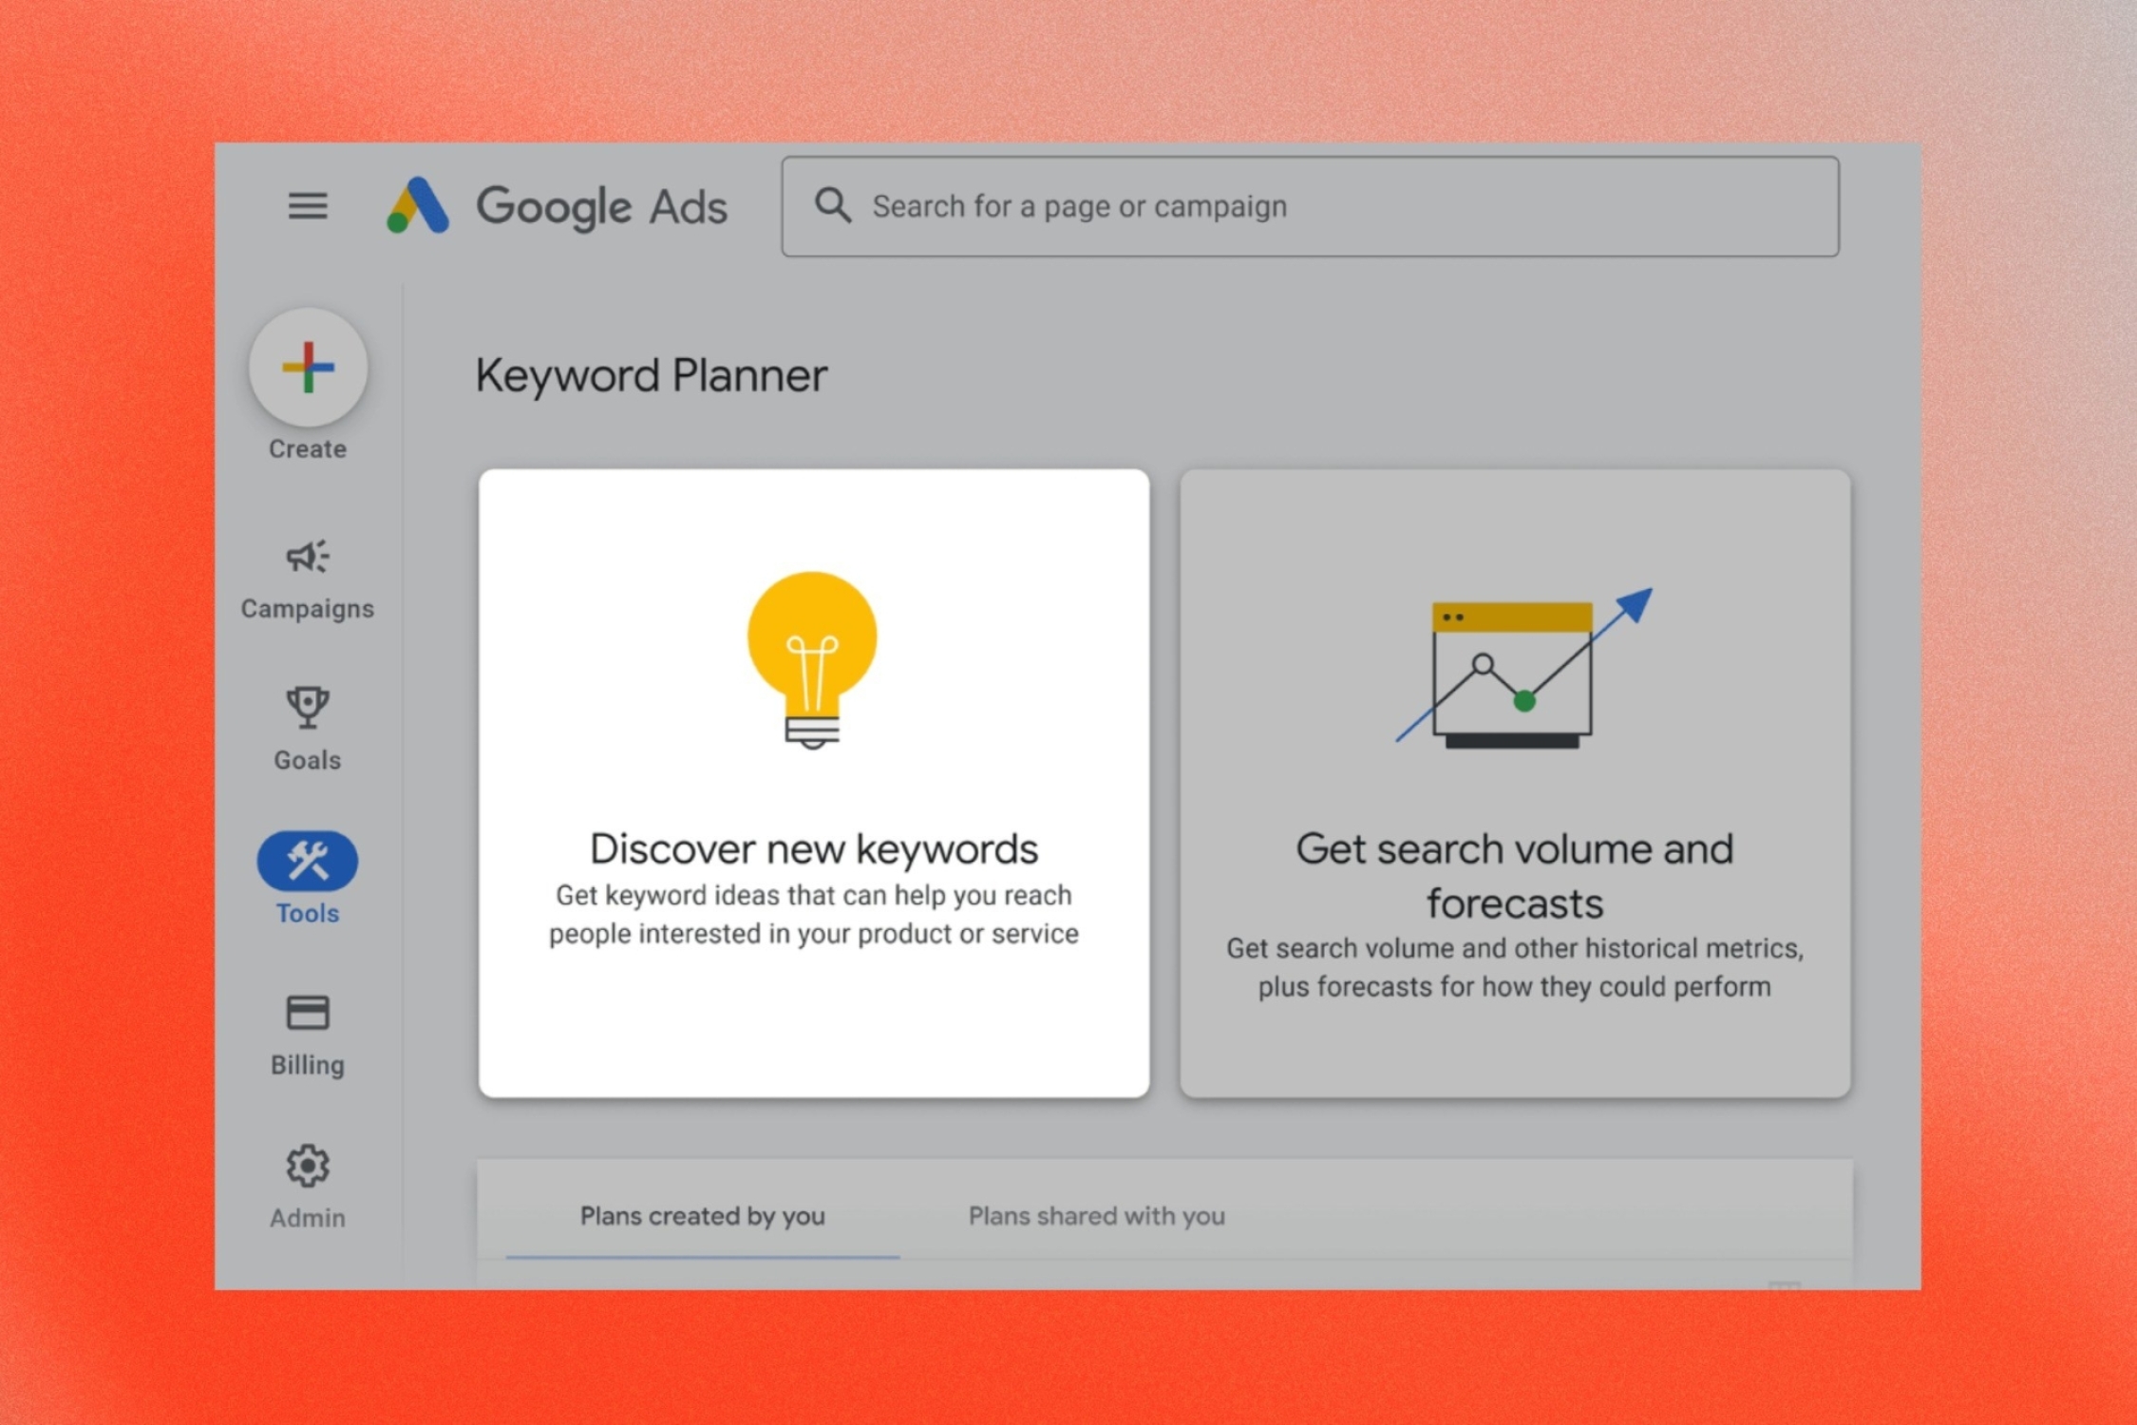The width and height of the screenshot is (2137, 1425).
Task: Open 'Discover new keywords' card
Action: tap(814, 783)
